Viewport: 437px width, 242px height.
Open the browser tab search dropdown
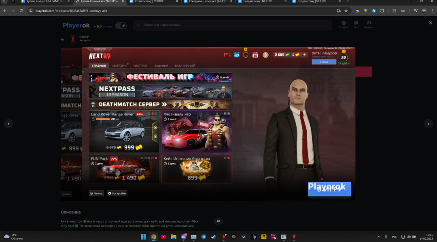click(x=4, y=1)
